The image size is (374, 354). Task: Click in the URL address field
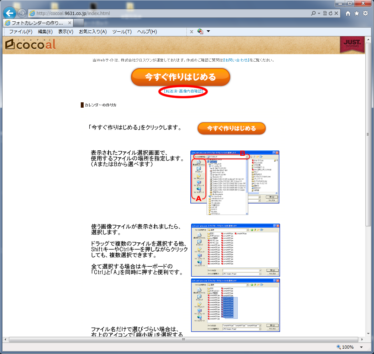point(171,14)
